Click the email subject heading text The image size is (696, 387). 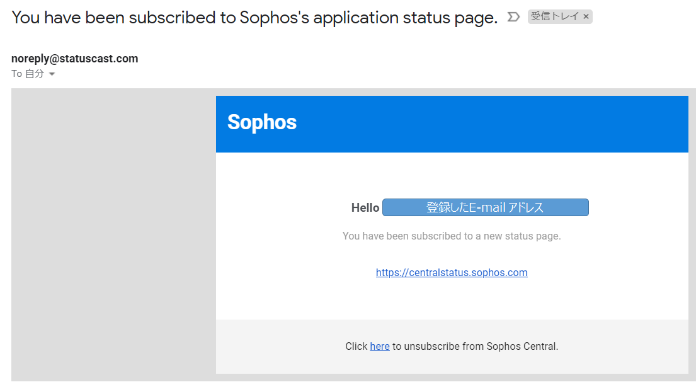[x=189, y=18]
